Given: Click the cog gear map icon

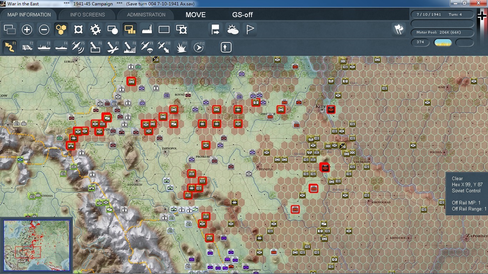Looking at the screenshot, I should tap(95, 30).
